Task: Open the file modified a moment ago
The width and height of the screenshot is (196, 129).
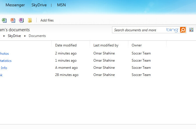Action: point(4,68)
